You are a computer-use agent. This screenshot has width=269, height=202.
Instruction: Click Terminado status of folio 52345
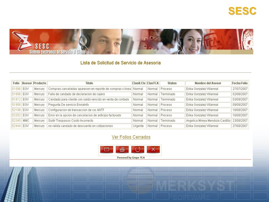tap(168, 121)
